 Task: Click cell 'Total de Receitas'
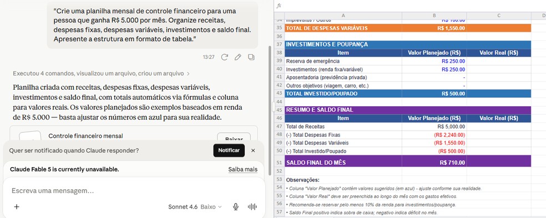click(x=343, y=127)
